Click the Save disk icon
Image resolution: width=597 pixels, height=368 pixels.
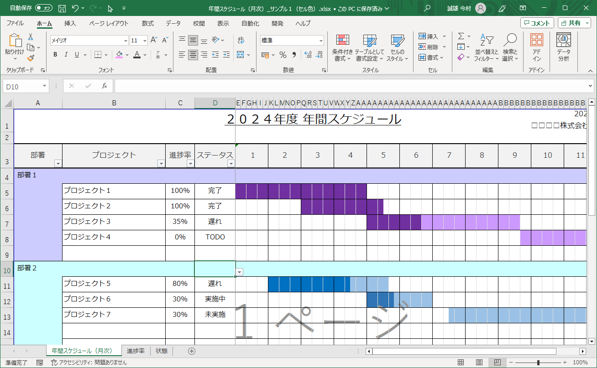pyautogui.click(x=62, y=8)
